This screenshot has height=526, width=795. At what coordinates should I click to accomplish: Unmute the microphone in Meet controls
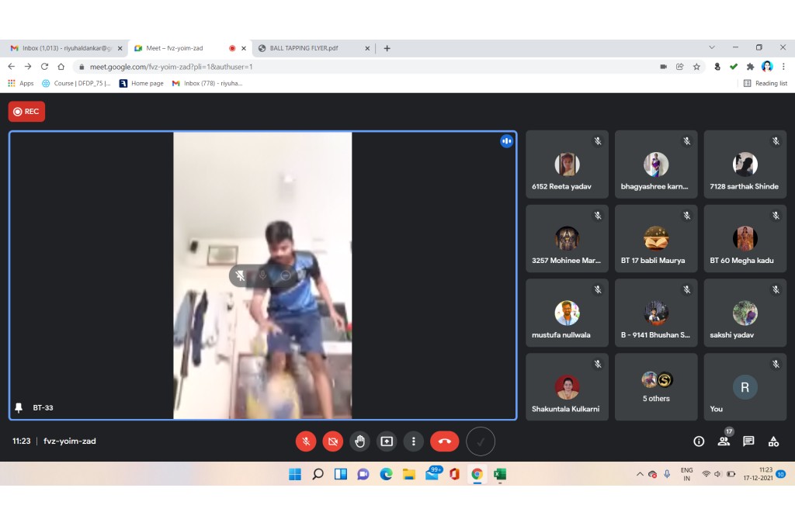click(306, 441)
